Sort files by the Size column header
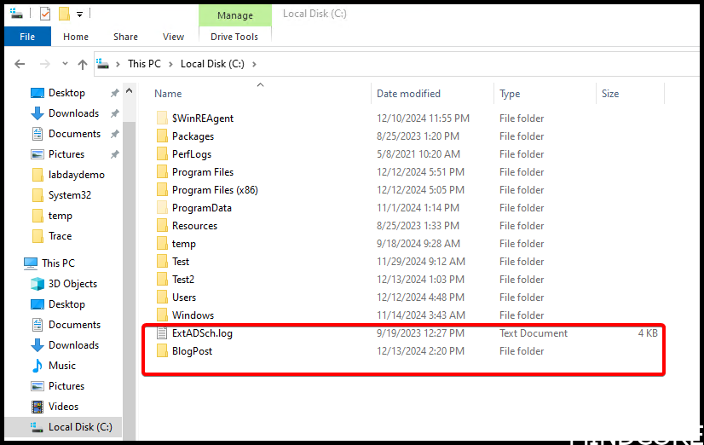 pos(610,94)
